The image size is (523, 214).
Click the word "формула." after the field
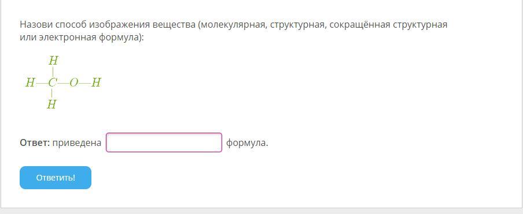pos(247,143)
